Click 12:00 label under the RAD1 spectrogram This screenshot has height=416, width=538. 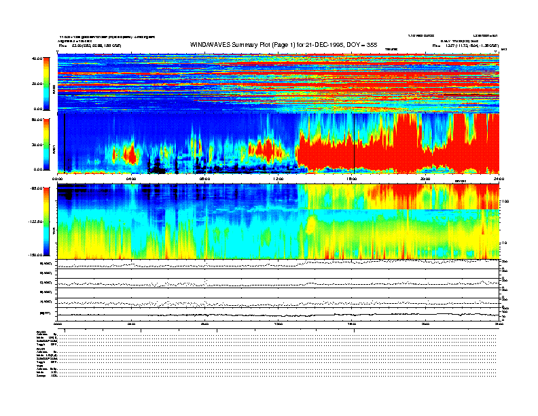279,179
